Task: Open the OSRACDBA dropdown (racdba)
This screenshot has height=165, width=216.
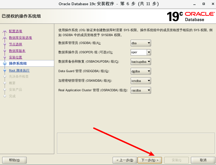Action: point(141,90)
